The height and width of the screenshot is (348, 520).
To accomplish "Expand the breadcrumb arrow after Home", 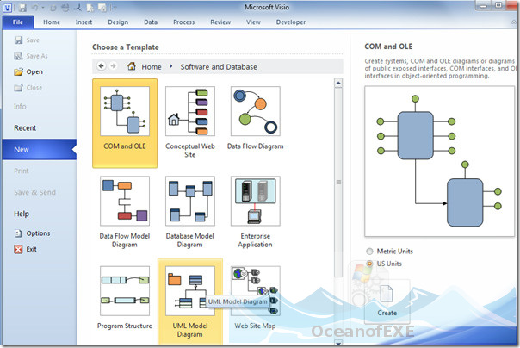I will [x=170, y=66].
